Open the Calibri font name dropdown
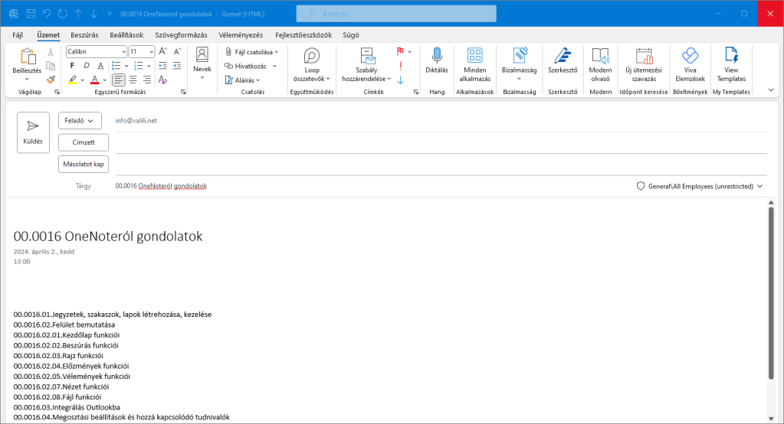 123,52
